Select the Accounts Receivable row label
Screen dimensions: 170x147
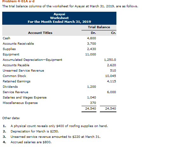[x=18, y=44]
